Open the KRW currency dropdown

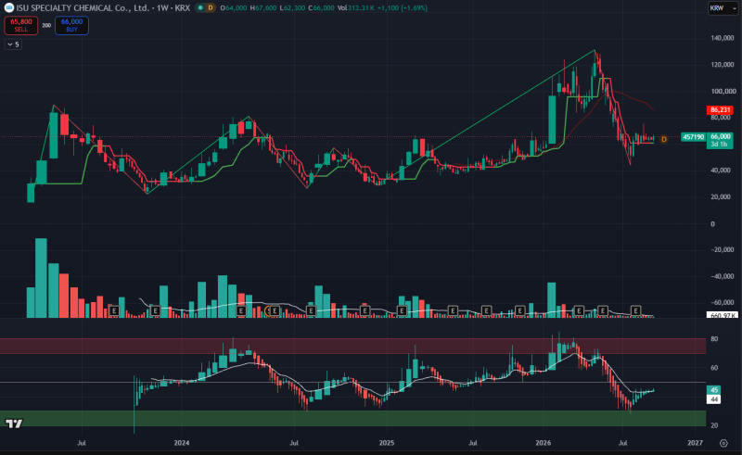(x=723, y=8)
